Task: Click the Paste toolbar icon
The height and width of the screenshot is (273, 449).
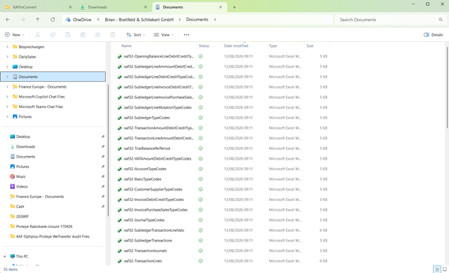Action: point(68,34)
